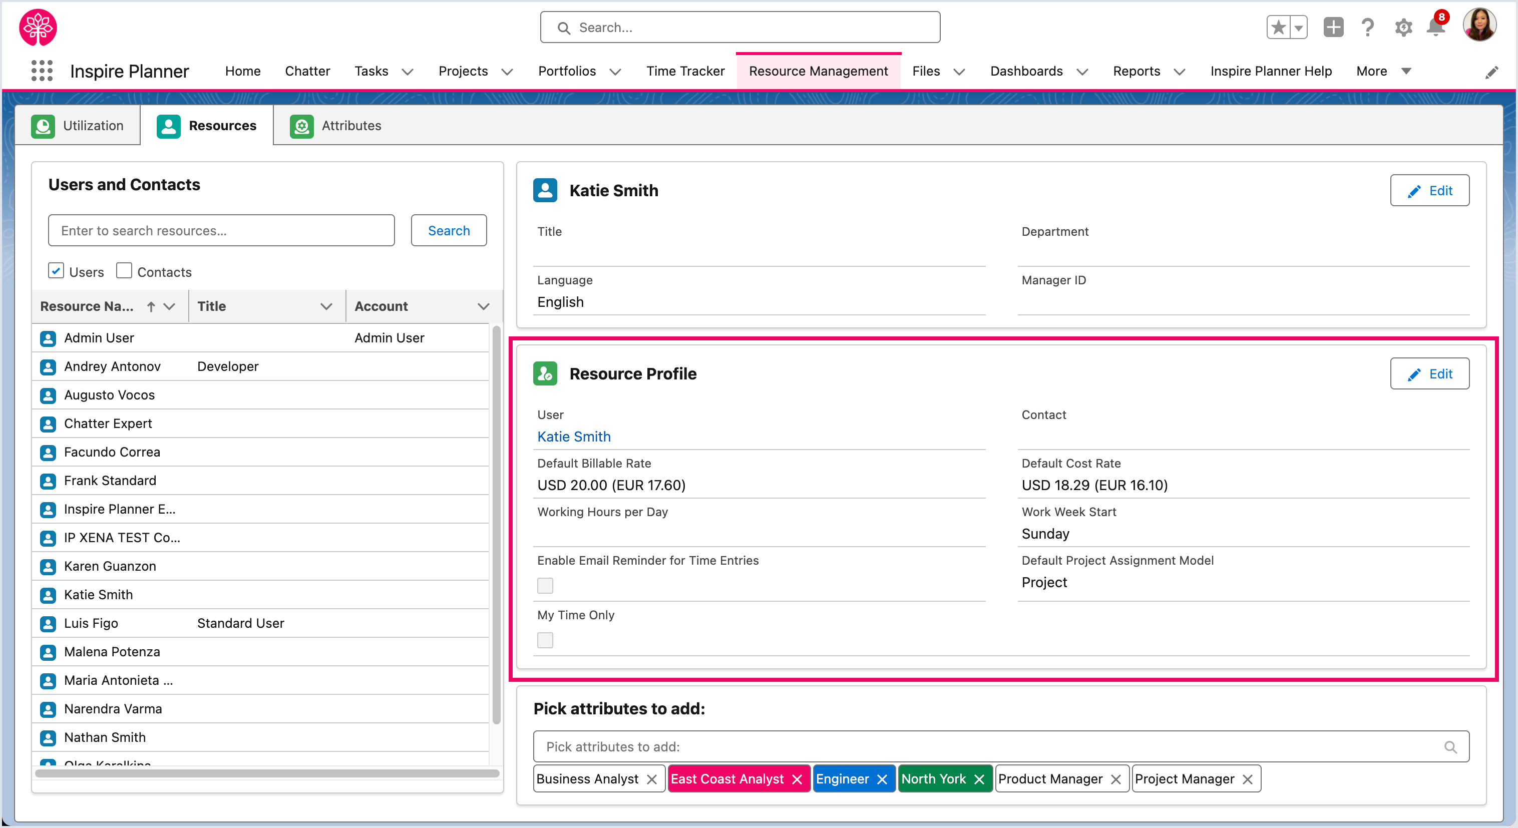Click the Admin User row icon
This screenshot has width=1518, height=828.
[x=48, y=338]
